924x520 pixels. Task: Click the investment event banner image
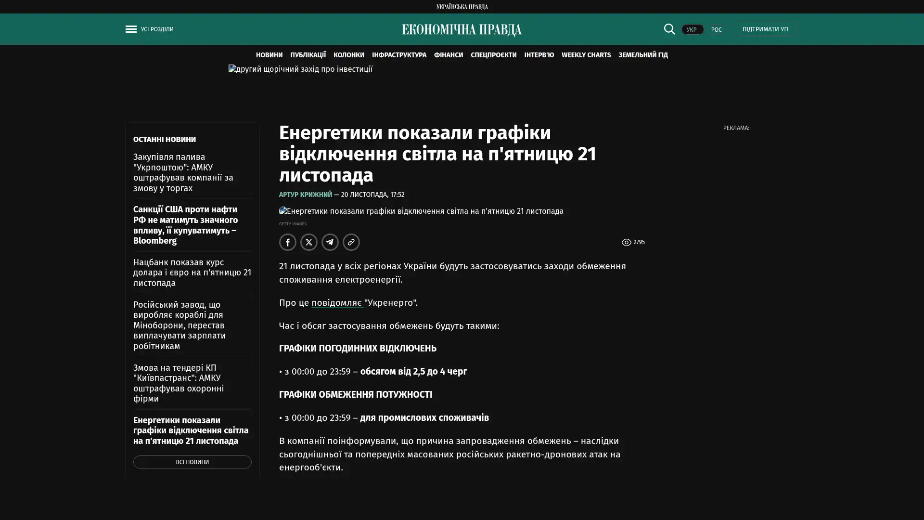301,69
